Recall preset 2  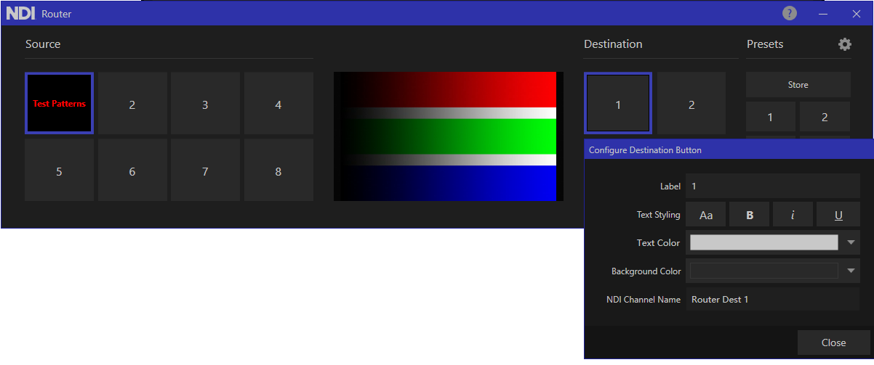[x=825, y=117]
